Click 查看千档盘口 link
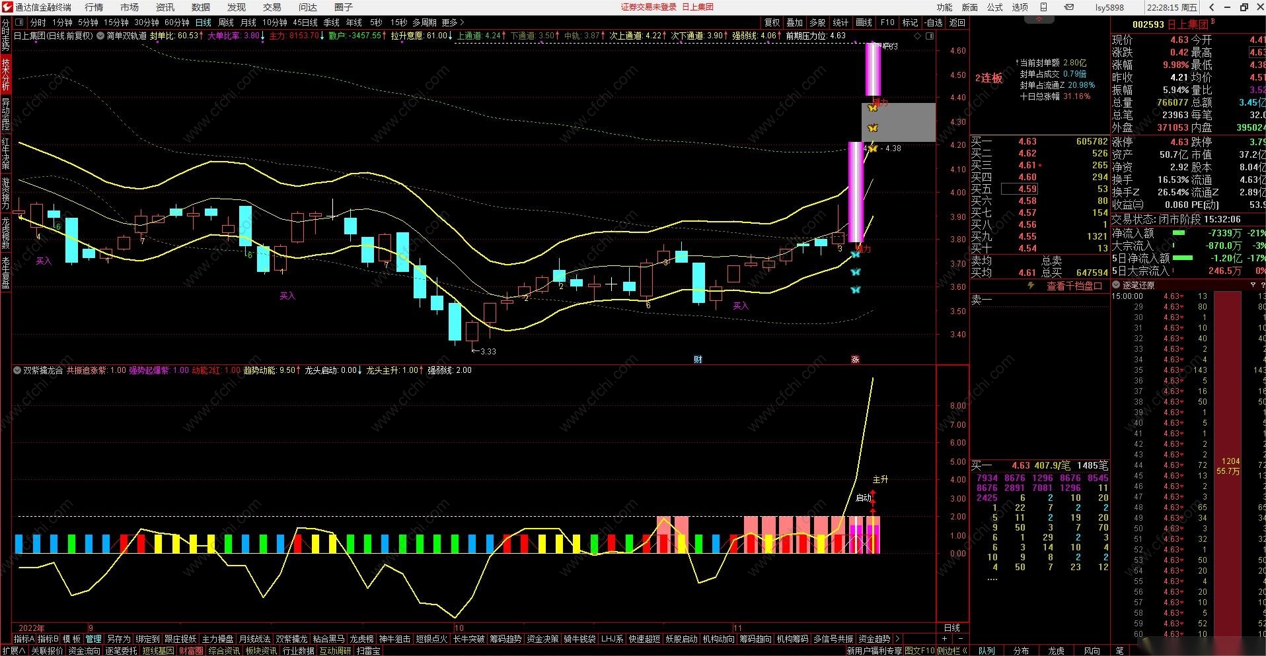The height and width of the screenshot is (656, 1266). pos(1075,286)
